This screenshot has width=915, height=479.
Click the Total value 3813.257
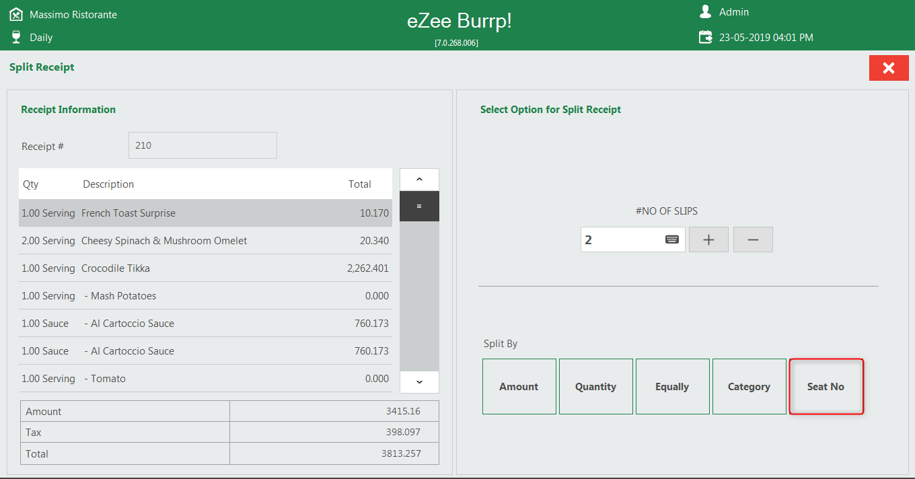tap(401, 453)
